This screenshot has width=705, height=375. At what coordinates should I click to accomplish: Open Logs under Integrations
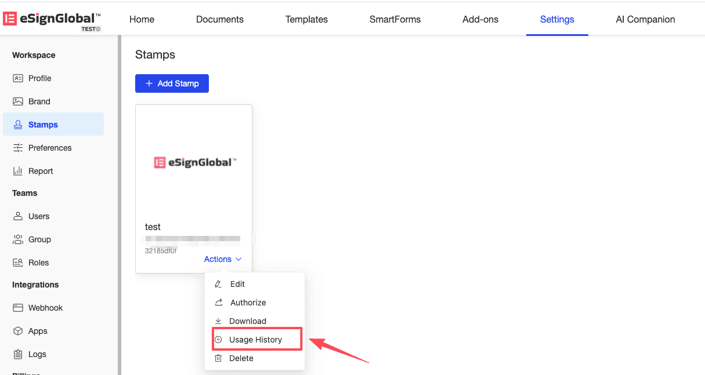(x=53, y=354)
